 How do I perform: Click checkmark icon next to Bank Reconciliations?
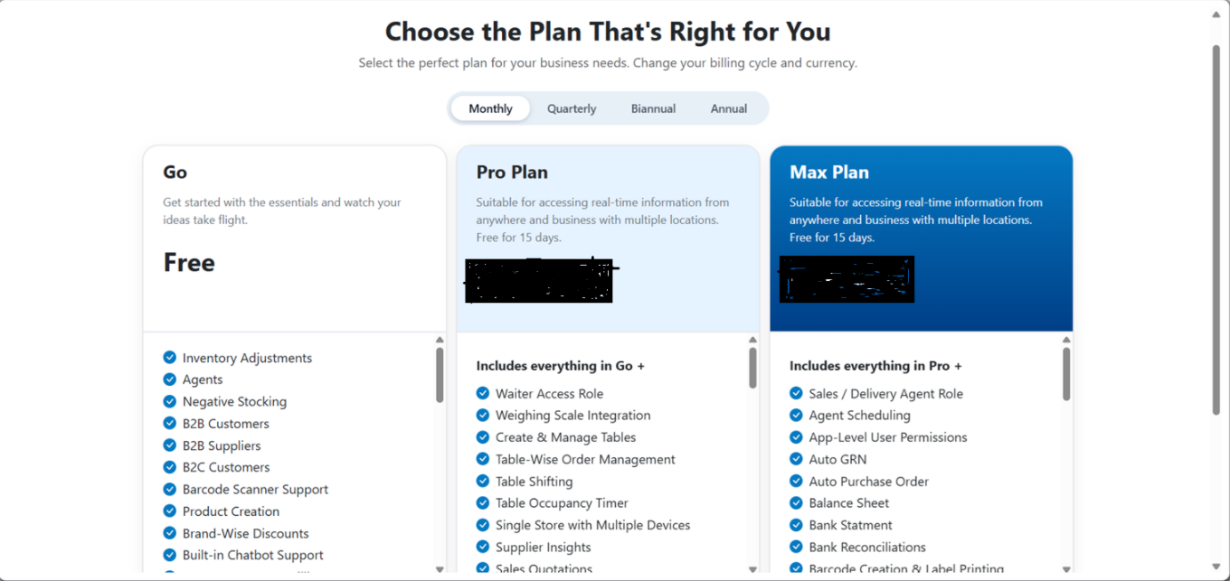click(x=796, y=547)
